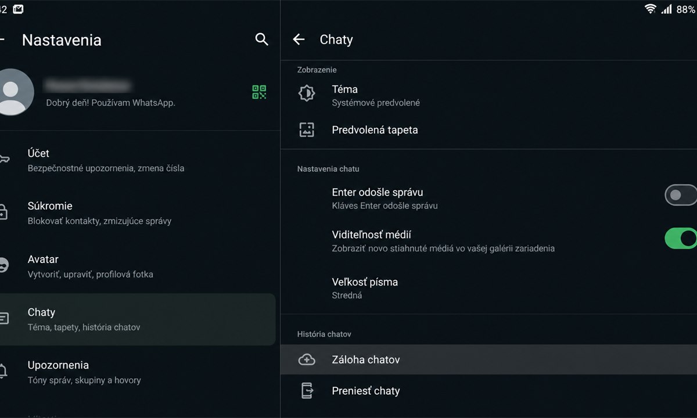The image size is (697, 418).
Task: Open Veľkosť písma size selector
Action: tap(488, 288)
